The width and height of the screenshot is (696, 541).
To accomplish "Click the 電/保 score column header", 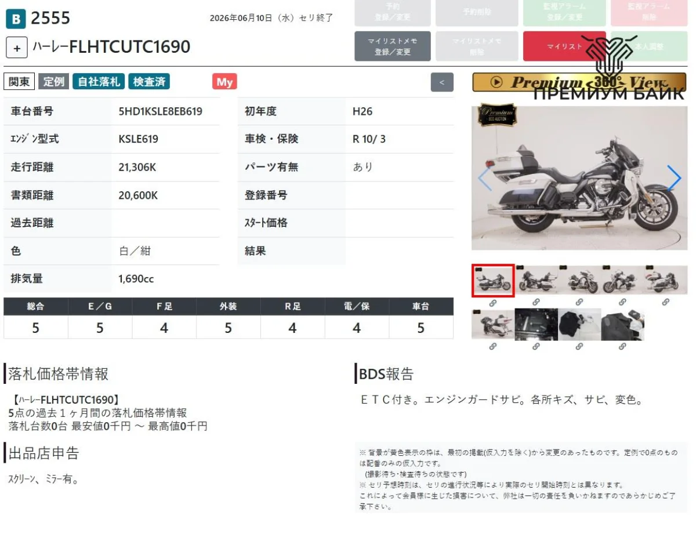I will coord(357,306).
